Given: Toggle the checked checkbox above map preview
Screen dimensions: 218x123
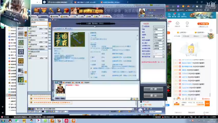Looking at the screenshot, I should (x=66, y=28).
